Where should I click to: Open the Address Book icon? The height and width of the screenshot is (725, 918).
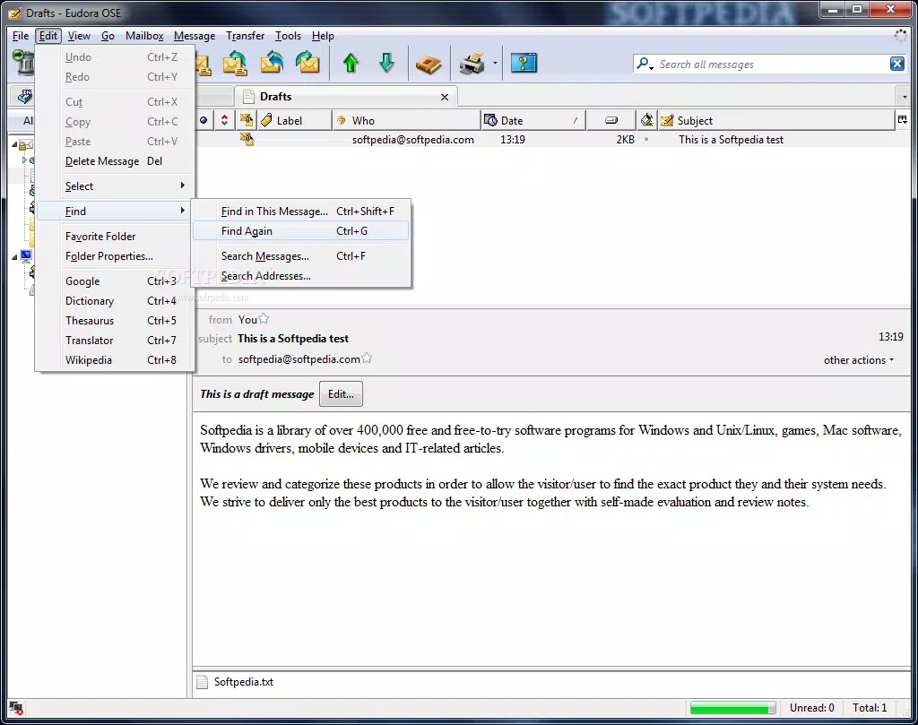(x=429, y=64)
